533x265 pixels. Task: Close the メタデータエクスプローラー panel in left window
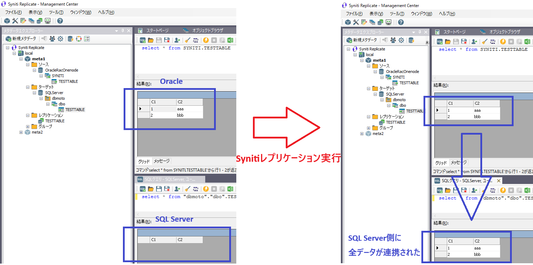(x=129, y=31)
